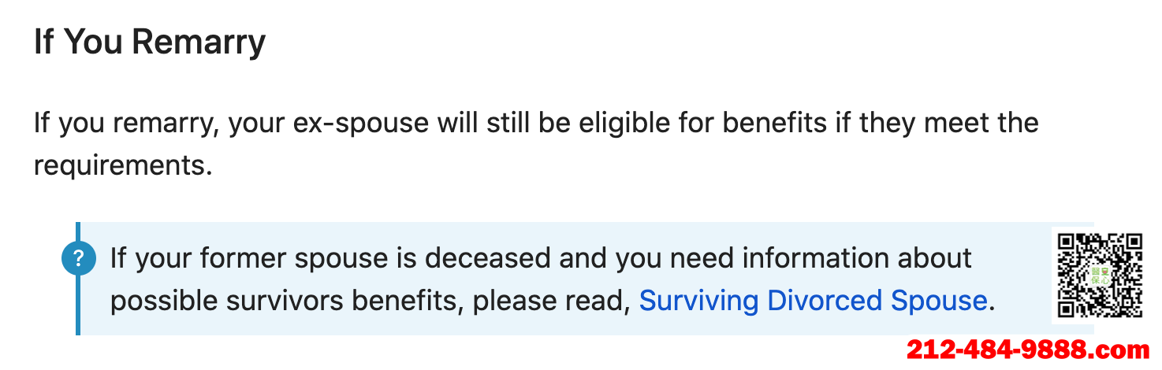The width and height of the screenshot is (1162, 370).
Task: Click the blue vertical bar of the callout
Action: [x=78, y=279]
